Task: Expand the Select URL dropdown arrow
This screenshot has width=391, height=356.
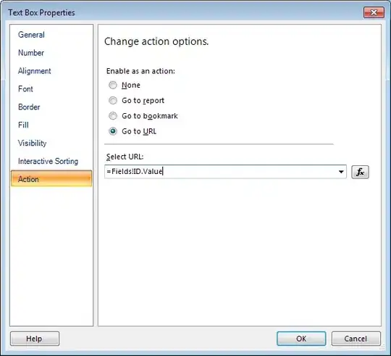Action: click(x=341, y=172)
